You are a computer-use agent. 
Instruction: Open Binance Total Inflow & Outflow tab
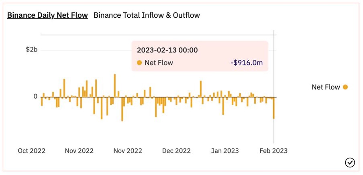coord(147,15)
